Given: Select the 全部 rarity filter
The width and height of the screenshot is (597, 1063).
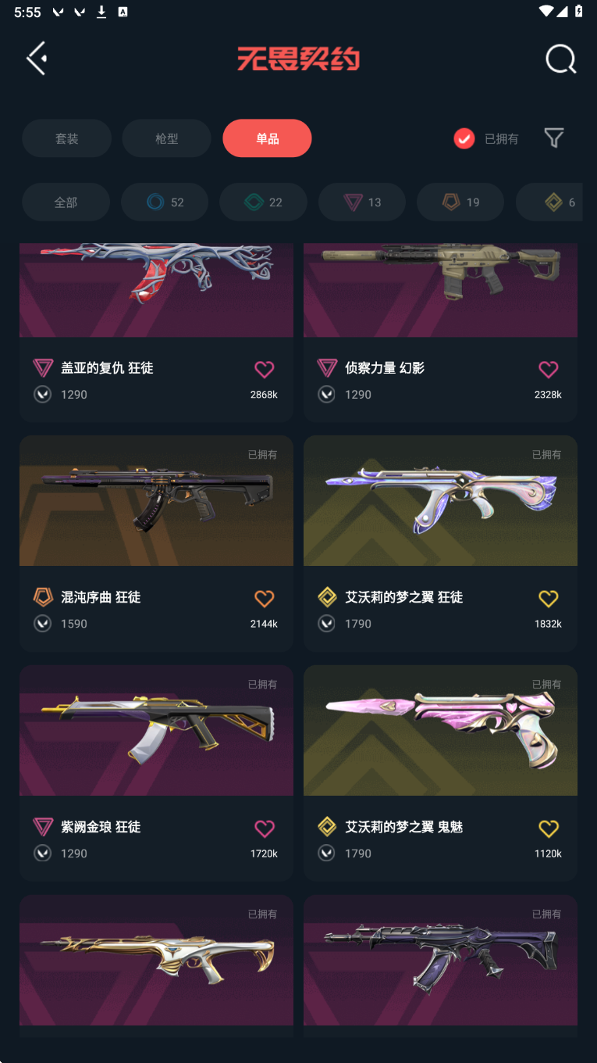Looking at the screenshot, I should coord(66,202).
